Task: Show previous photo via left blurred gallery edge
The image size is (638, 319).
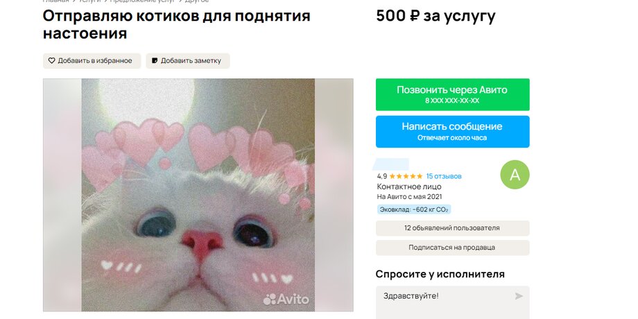Action: click(x=62, y=195)
